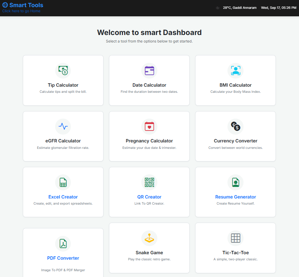Click 'Link To QR Creator.' text
The width and height of the screenshot is (299, 277).
tap(149, 204)
